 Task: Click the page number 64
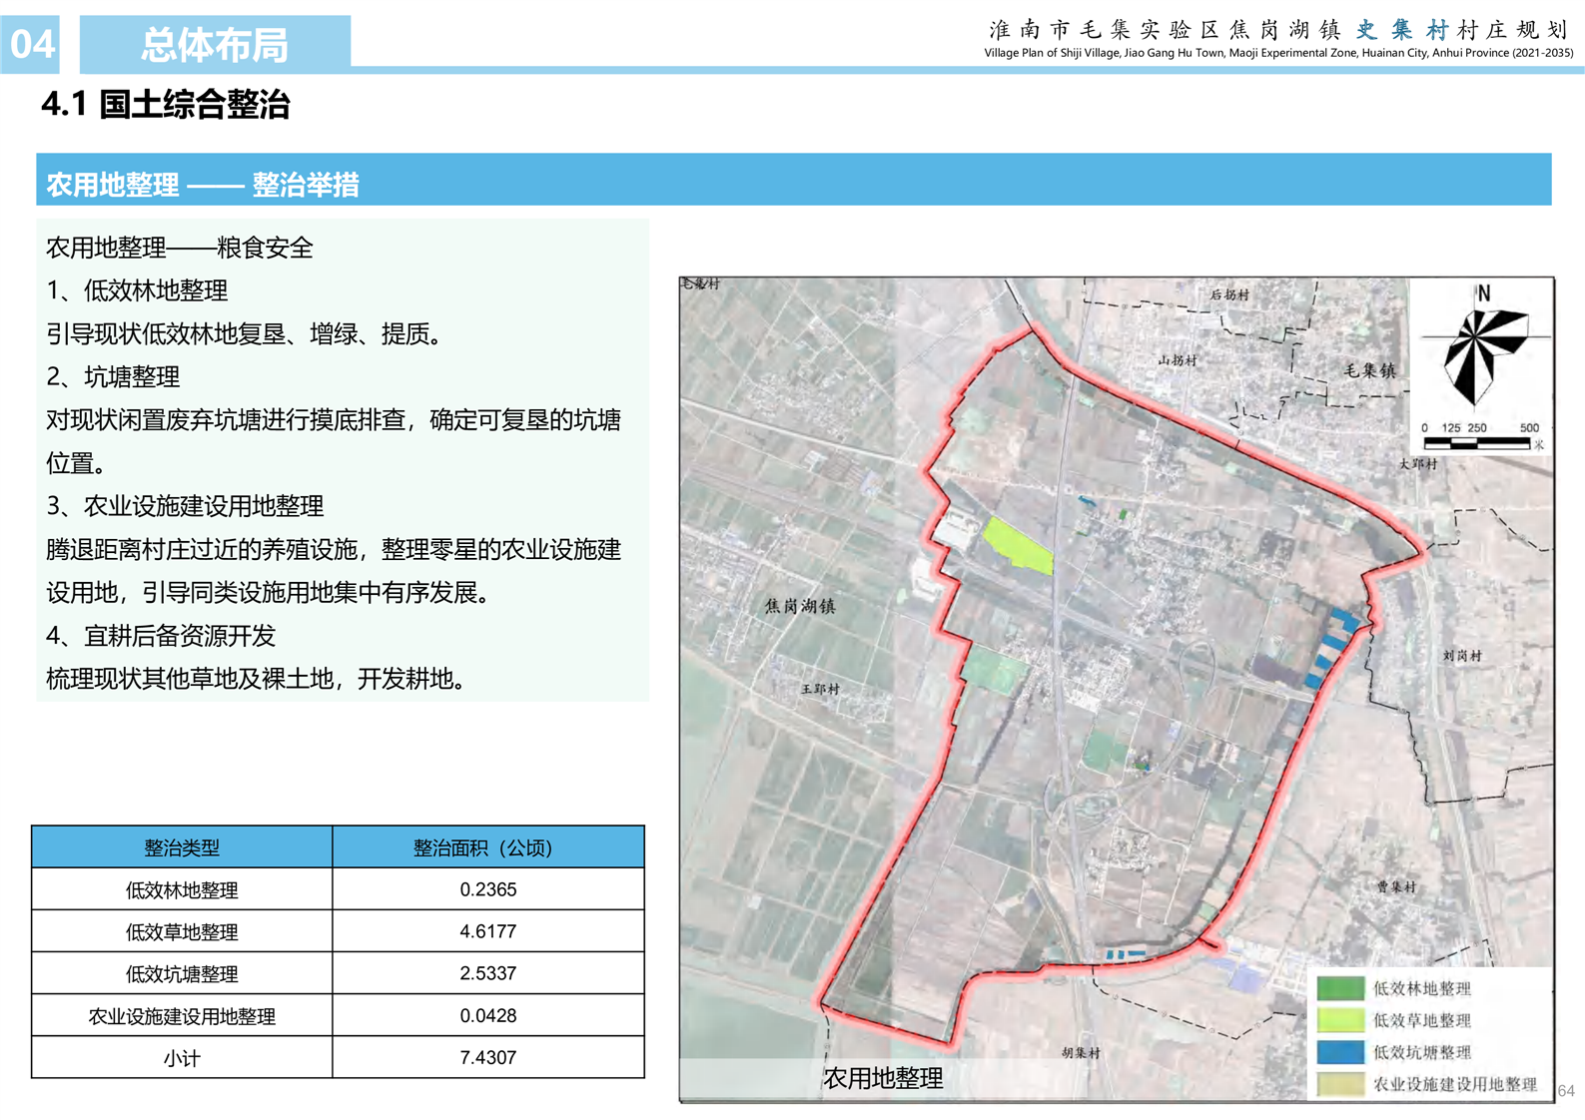click(x=1566, y=1091)
